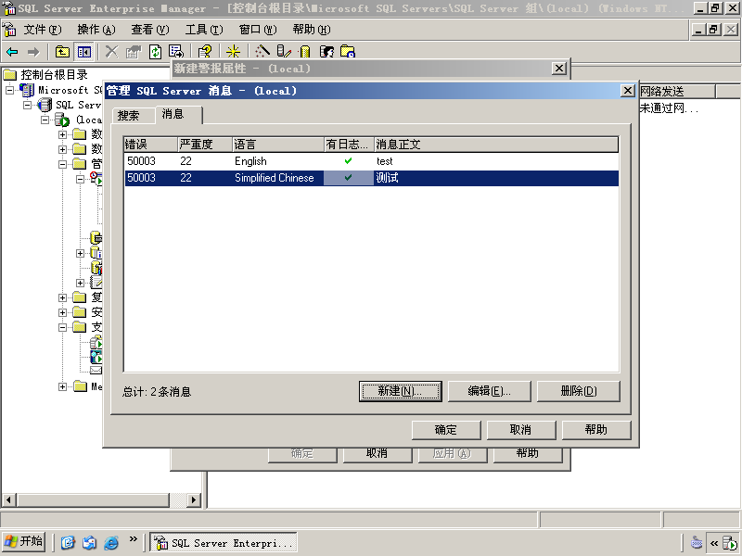Select the 控制台根目录 folder icon

[10, 75]
